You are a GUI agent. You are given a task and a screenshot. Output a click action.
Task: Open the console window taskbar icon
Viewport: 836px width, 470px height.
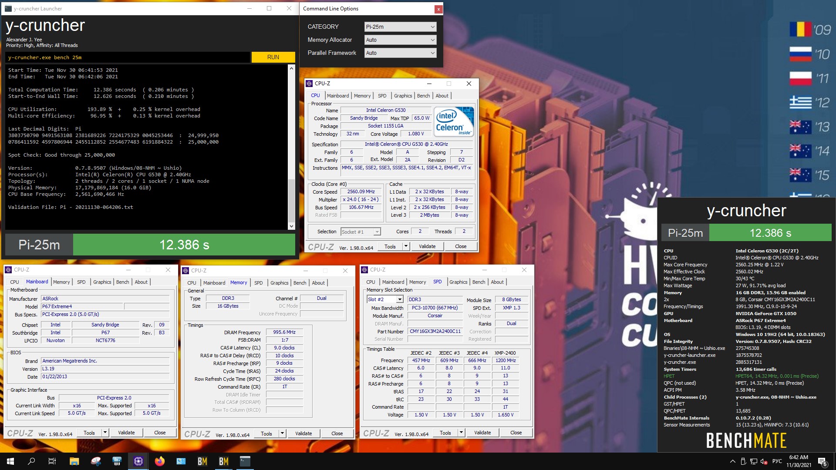coord(245,461)
